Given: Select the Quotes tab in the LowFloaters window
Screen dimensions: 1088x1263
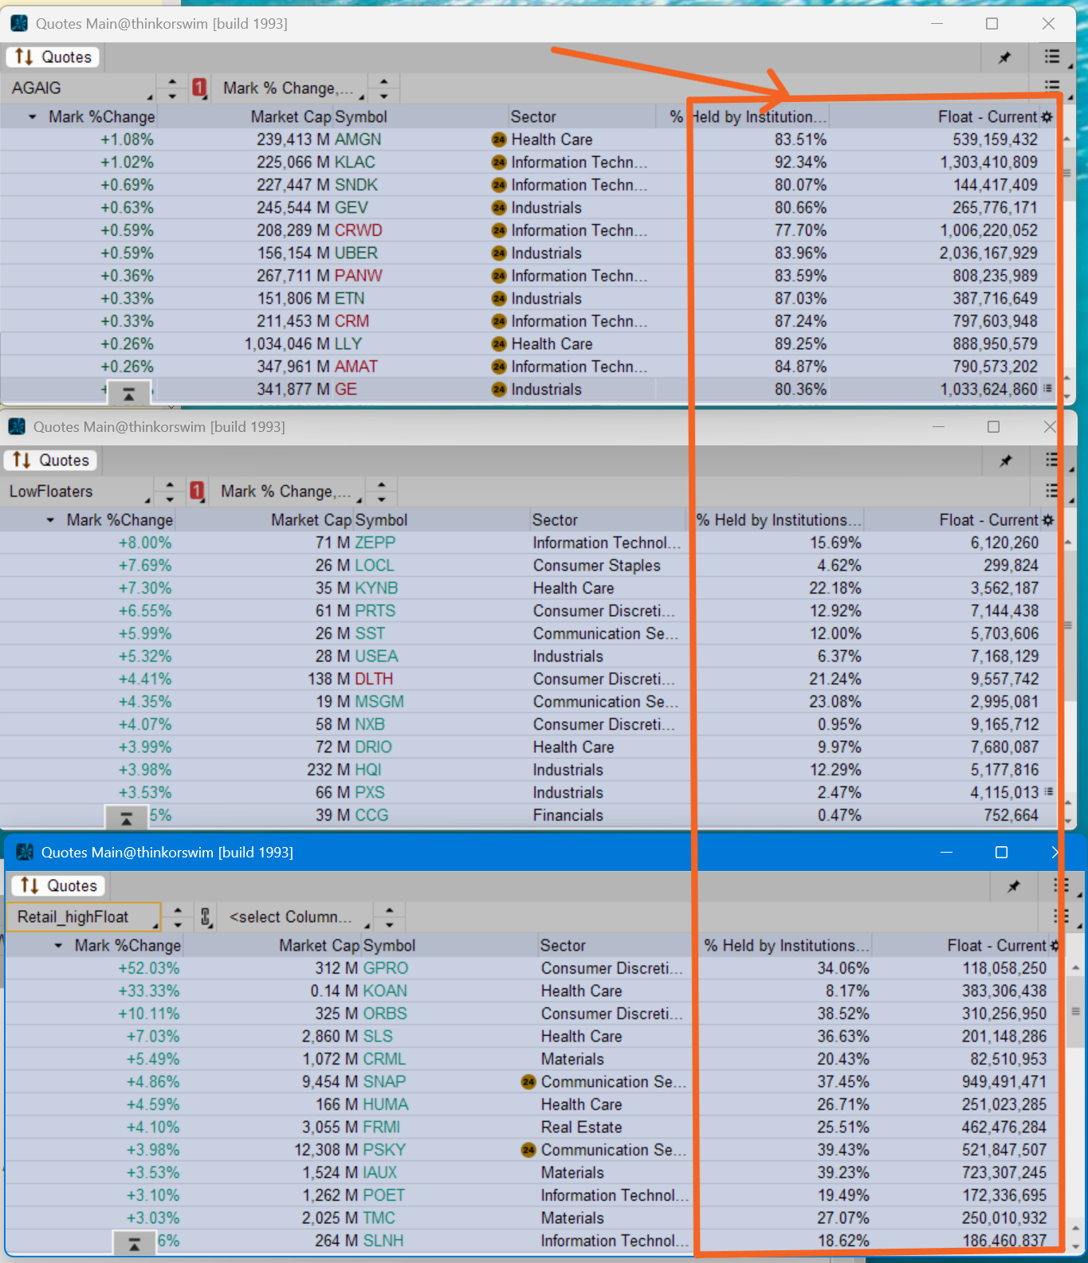Looking at the screenshot, I should pos(51,461).
